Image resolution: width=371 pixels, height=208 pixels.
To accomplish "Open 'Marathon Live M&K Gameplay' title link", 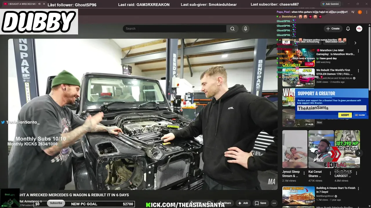I will [x=335, y=52].
